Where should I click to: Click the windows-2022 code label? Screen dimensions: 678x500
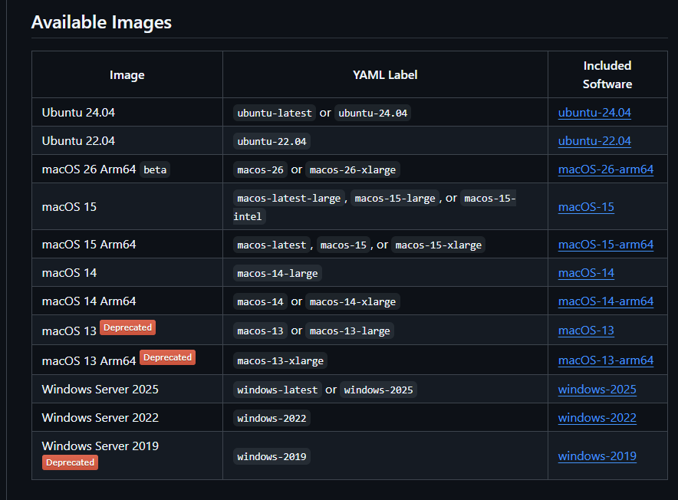(x=272, y=418)
